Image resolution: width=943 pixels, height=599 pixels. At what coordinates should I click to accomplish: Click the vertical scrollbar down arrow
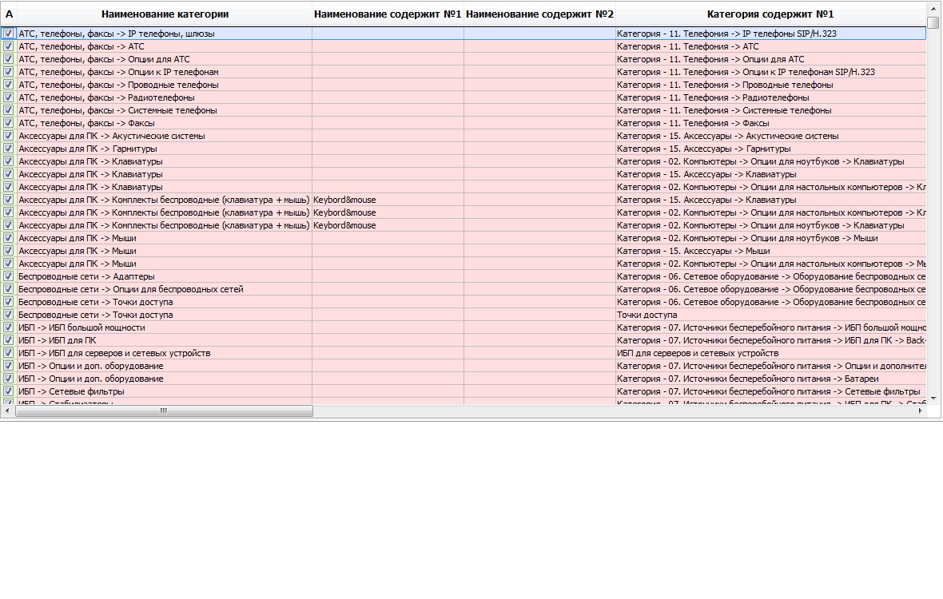(933, 398)
